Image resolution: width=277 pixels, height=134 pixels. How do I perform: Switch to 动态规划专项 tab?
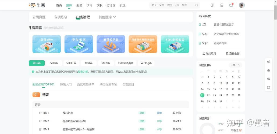(x=108, y=84)
